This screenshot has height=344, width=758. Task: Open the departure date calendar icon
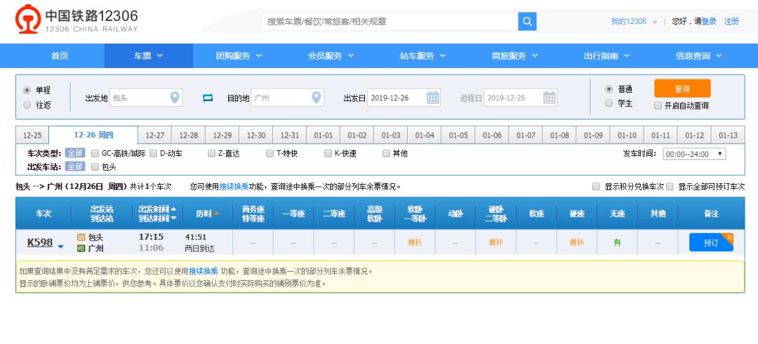point(432,98)
